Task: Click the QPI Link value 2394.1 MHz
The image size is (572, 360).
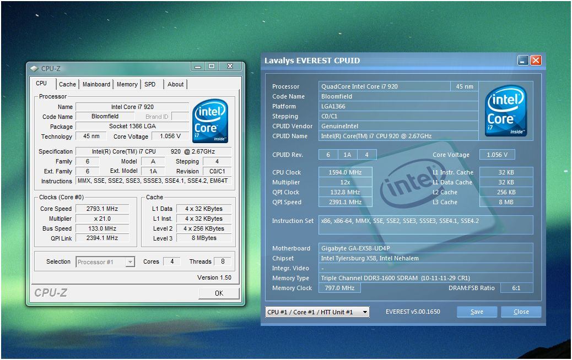Action: (x=102, y=238)
